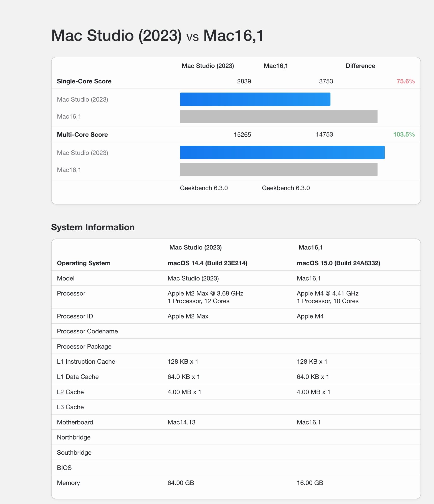
Task: Select the 64.00 GB memory value
Action: [x=181, y=483]
